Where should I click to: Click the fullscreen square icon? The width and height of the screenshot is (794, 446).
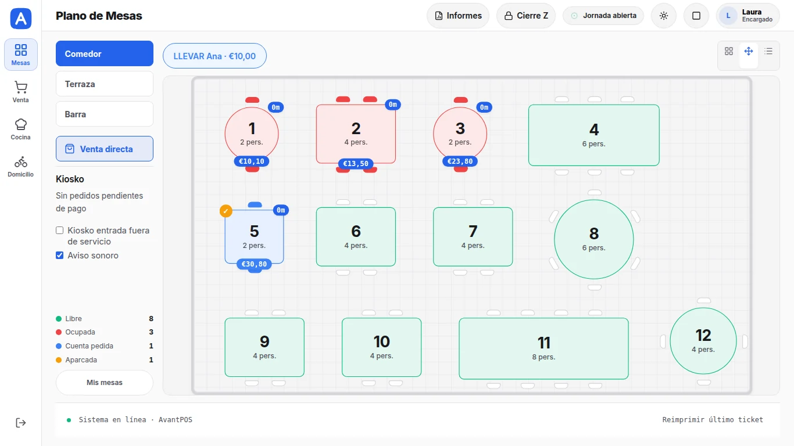click(x=696, y=16)
